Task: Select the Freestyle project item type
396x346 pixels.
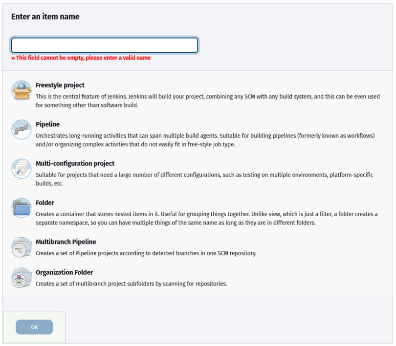Action: click(60, 85)
